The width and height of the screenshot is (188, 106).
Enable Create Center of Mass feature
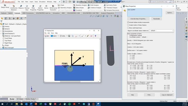(x=128, y=25)
